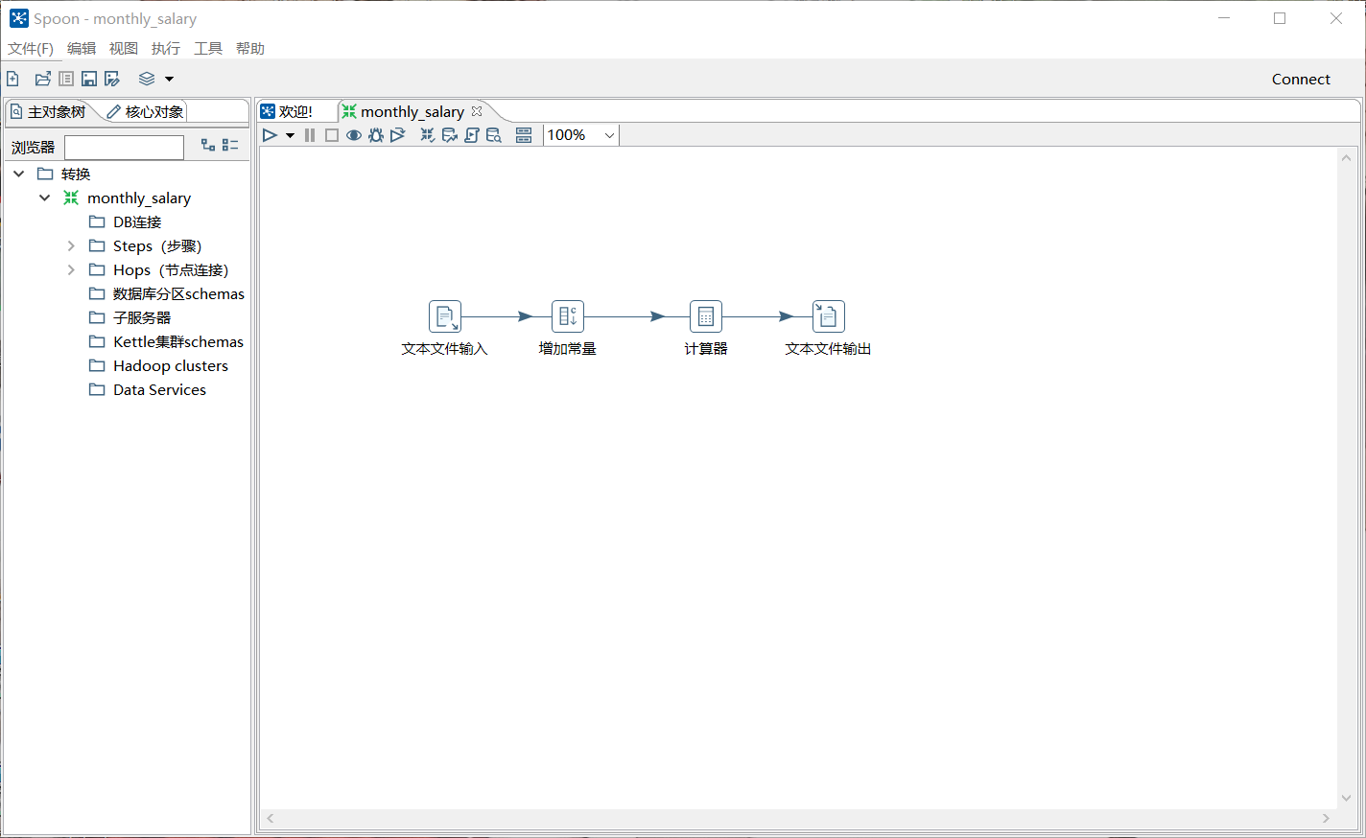The image size is (1366, 838).
Task: Collapse all tree nodes icon
Action: point(230,145)
